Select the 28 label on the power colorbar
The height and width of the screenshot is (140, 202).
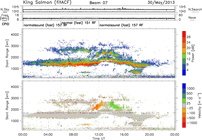[x=188, y=37]
